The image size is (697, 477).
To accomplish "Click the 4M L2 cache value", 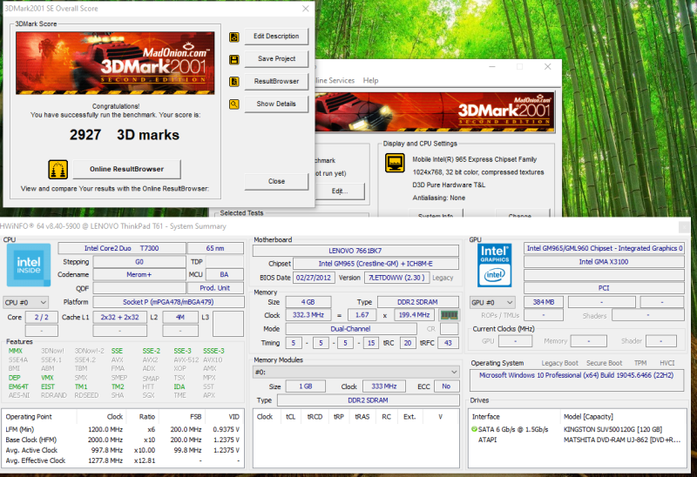I will 180,317.
